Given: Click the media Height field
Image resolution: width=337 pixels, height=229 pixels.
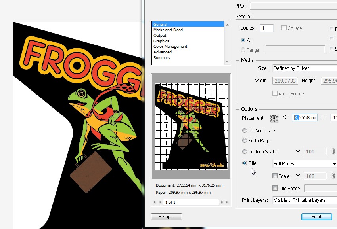Looking at the screenshot, I should [x=329, y=81].
